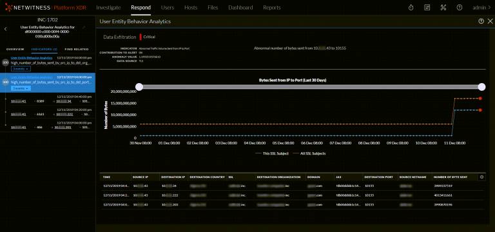The width and height of the screenshot is (495, 232).
Task: Click the blue line end data point
Action: pos(480,110)
